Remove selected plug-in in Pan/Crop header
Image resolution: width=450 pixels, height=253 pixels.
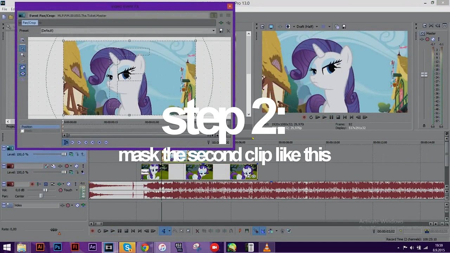click(228, 23)
